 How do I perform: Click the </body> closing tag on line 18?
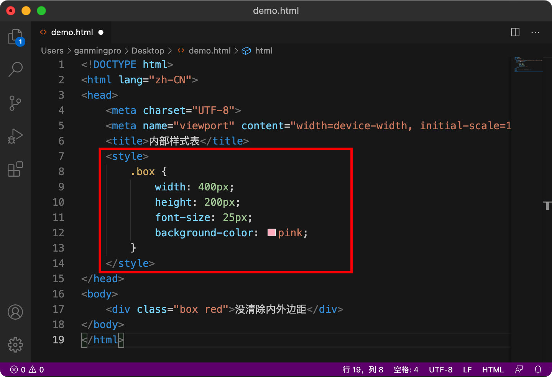coord(103,325)
